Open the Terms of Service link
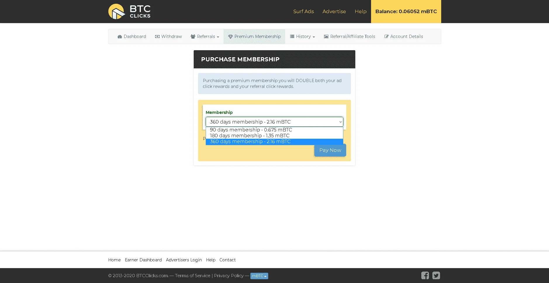 tap(193, 275)
